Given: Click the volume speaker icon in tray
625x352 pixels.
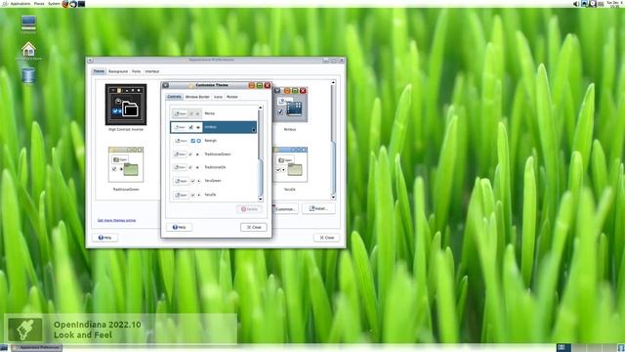Looking at the screenshot, I should (576, 4).
